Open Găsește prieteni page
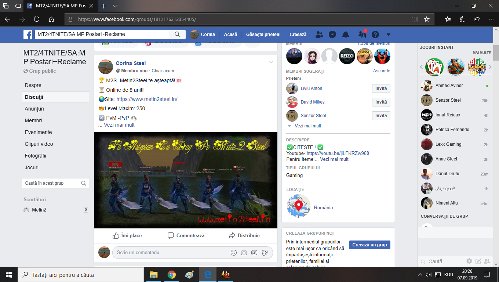This screenshot has height=282, width=499. pyautogui.click(x=263, y=35)
